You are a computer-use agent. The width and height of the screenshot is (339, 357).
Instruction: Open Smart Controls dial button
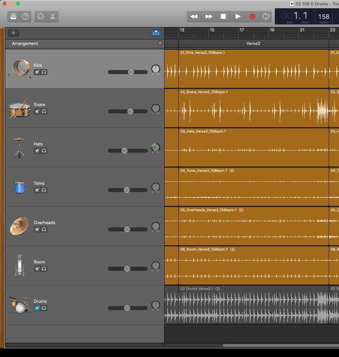41,17
